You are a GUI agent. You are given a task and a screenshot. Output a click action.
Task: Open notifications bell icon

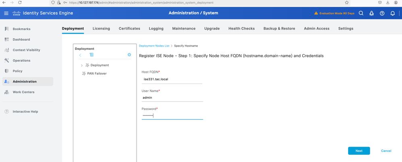392,13
